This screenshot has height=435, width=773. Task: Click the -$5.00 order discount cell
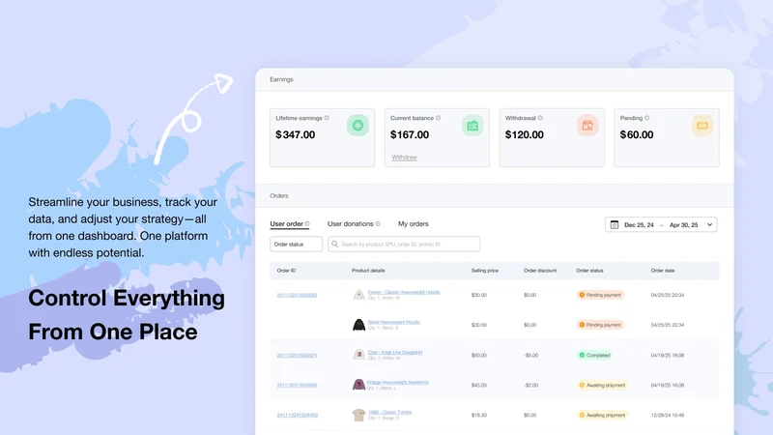pyautogui.click(x=530, y=355)
